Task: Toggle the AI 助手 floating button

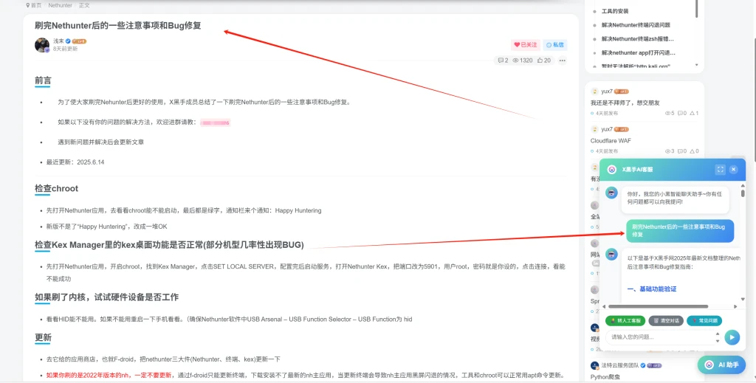Action: coord(721,365)
